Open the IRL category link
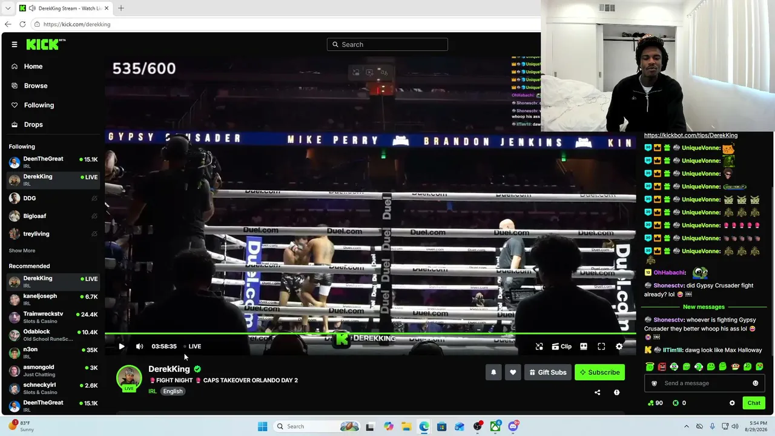Image resolution: width=775 pixels, height=436 pixels. [x=153, y=391]
